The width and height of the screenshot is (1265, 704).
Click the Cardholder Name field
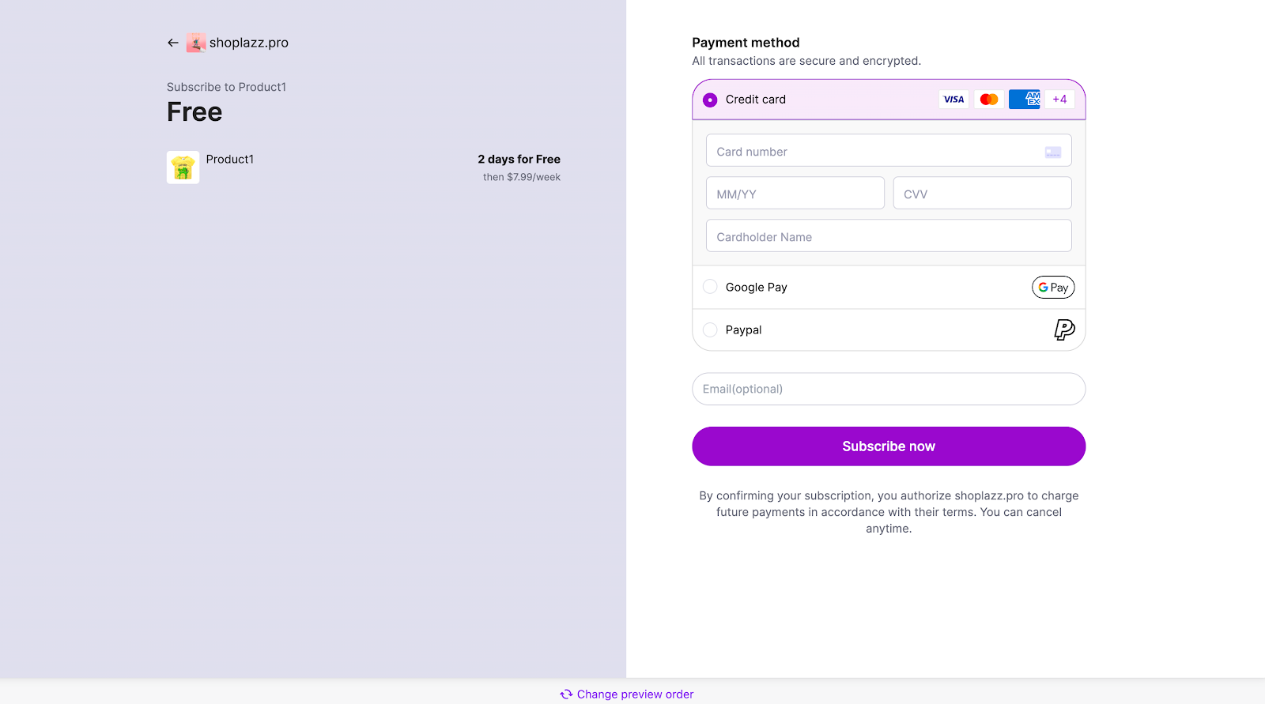(889, 236)
